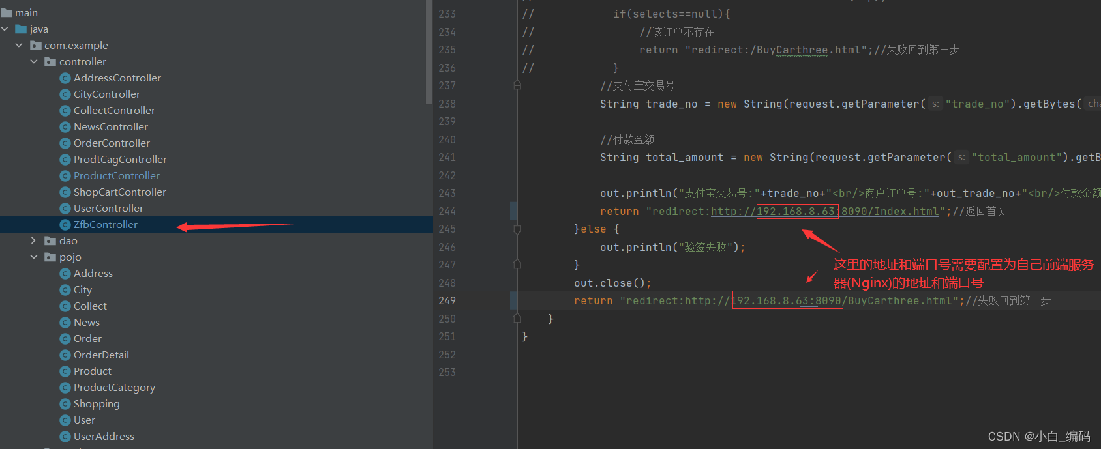The height and width of the screenshot is (449, 1101).
Task: Select OrderController file
Action: [x=112, y=143]
